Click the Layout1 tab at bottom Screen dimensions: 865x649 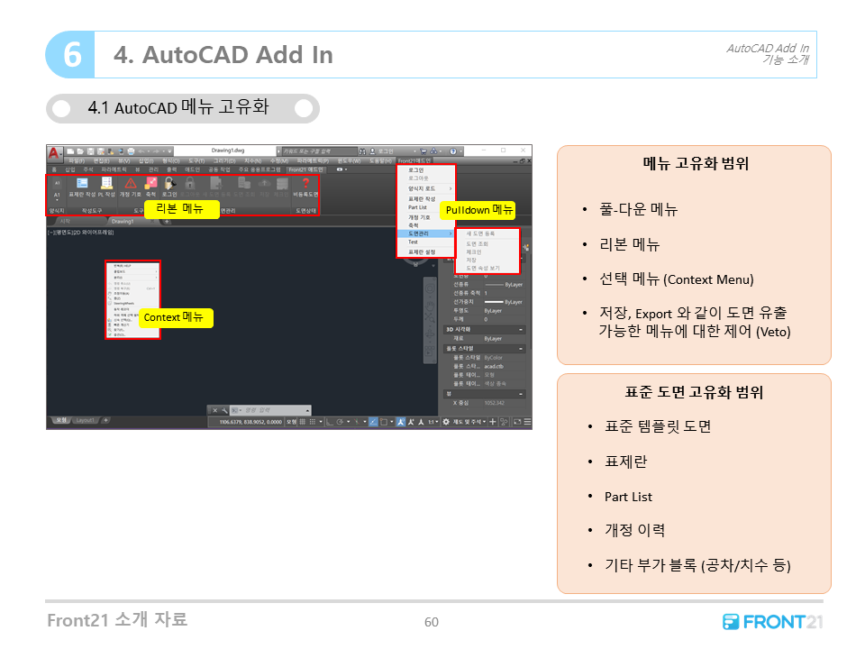[x=85, y=421]
